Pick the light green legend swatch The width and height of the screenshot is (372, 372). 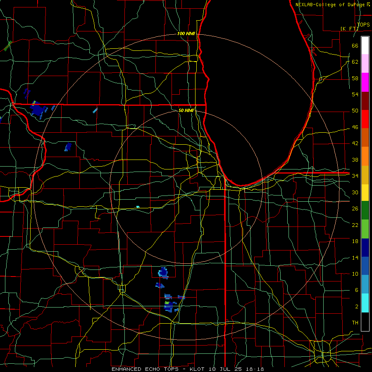click(365, 229)
